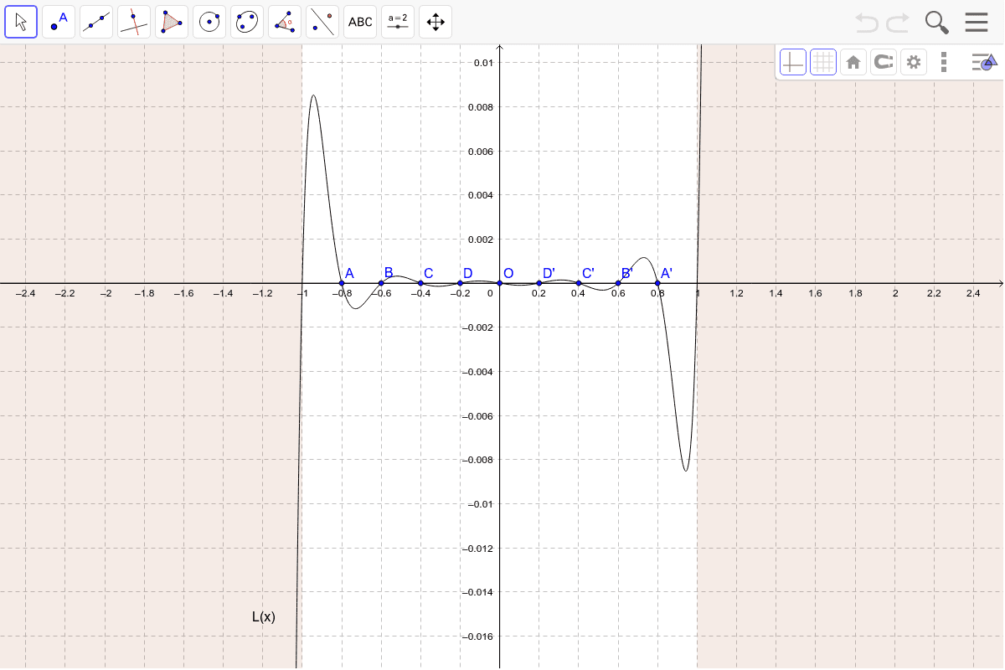Click point D on the x-axis
1005x670 pixels.
[460, 283]
